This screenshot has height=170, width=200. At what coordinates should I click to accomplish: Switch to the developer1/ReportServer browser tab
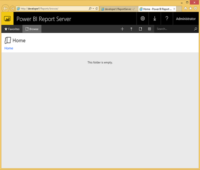119,9
